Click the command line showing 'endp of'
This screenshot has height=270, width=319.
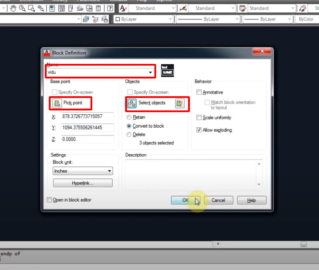[10, 254]
